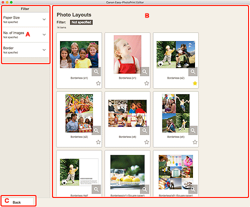This screenshot has height=207, width=250.
Task: Click the Filter panel header
Action: coord(25,9)
